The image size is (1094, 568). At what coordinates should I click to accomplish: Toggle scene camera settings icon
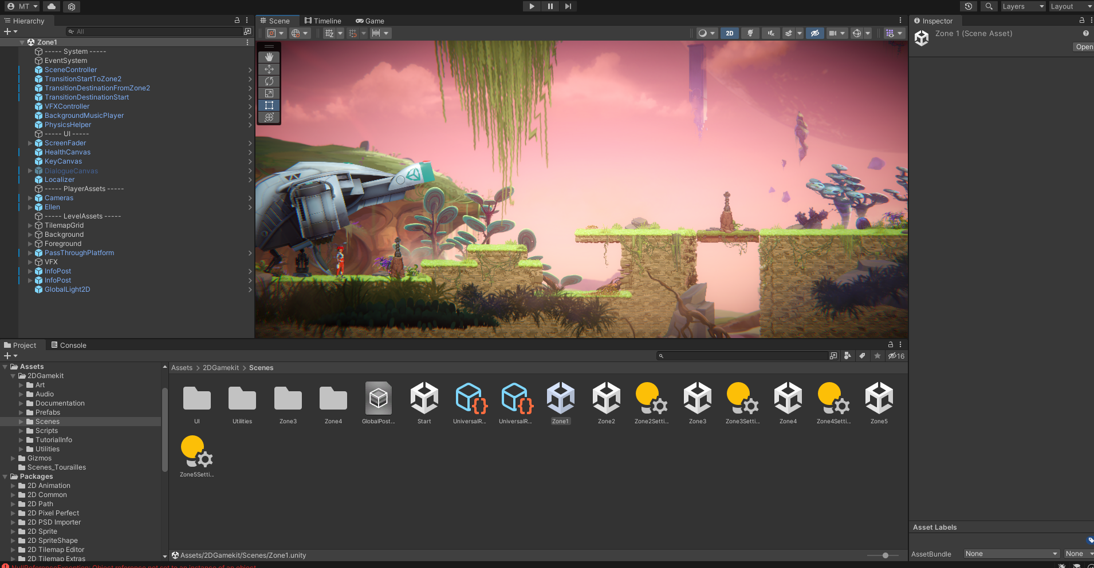833,33
